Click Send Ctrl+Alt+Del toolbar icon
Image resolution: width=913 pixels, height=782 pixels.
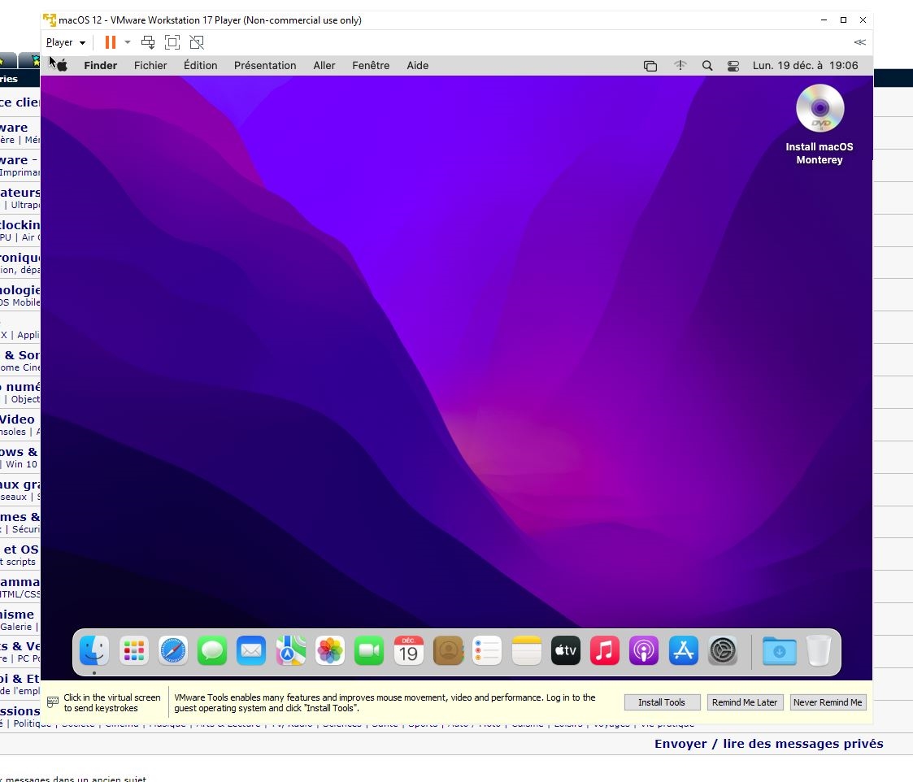pyautogui.click(x=148, y=42)
